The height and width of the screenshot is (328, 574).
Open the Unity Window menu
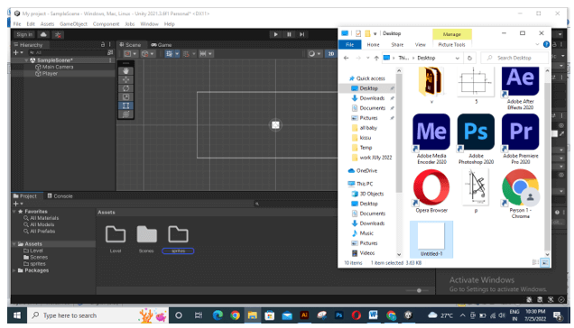[149, 24]
